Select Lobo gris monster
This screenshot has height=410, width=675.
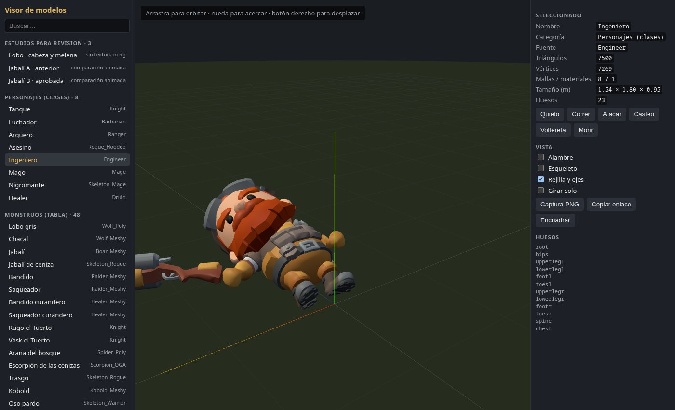click(67, 226)
